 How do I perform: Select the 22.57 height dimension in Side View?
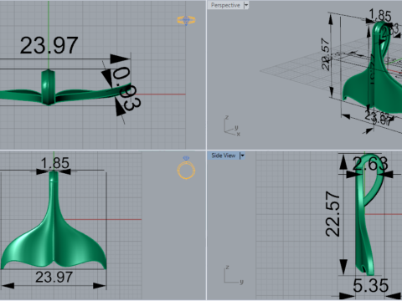point(332,214)
